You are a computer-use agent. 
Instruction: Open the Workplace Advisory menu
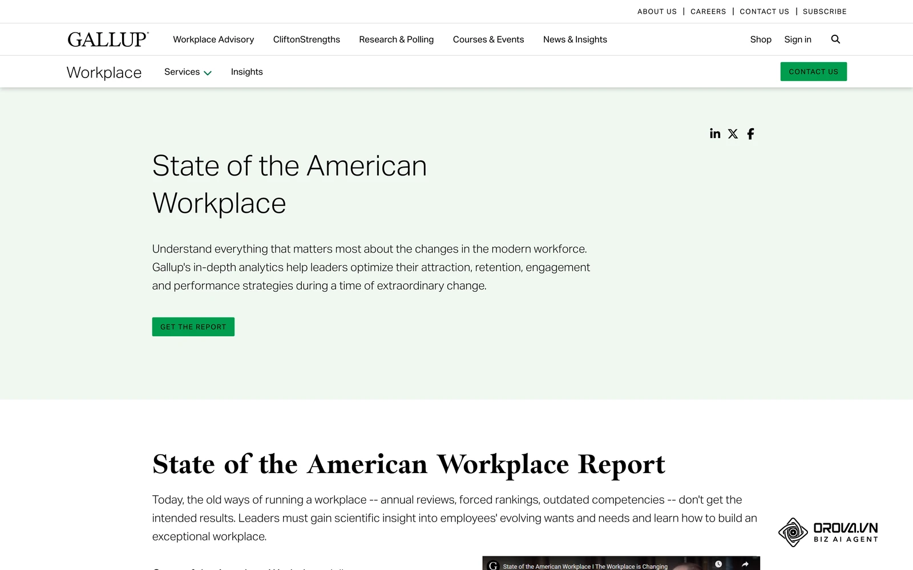click(213, 39)
